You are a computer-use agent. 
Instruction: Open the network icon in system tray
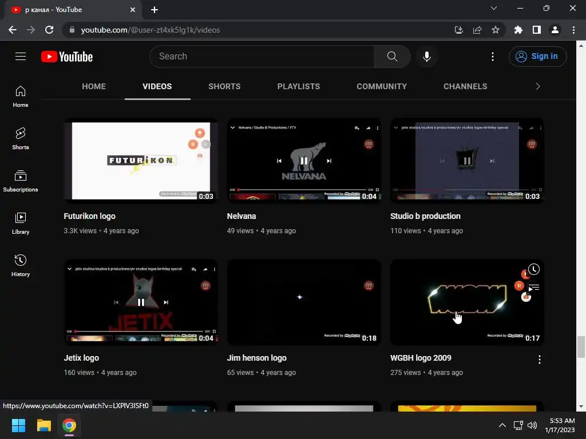(518, 425)
